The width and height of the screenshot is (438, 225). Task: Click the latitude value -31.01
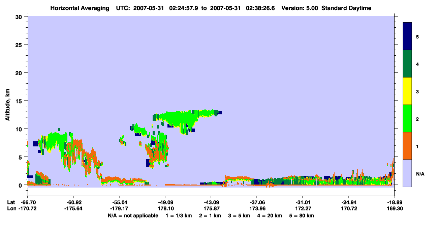coord(302,202)
